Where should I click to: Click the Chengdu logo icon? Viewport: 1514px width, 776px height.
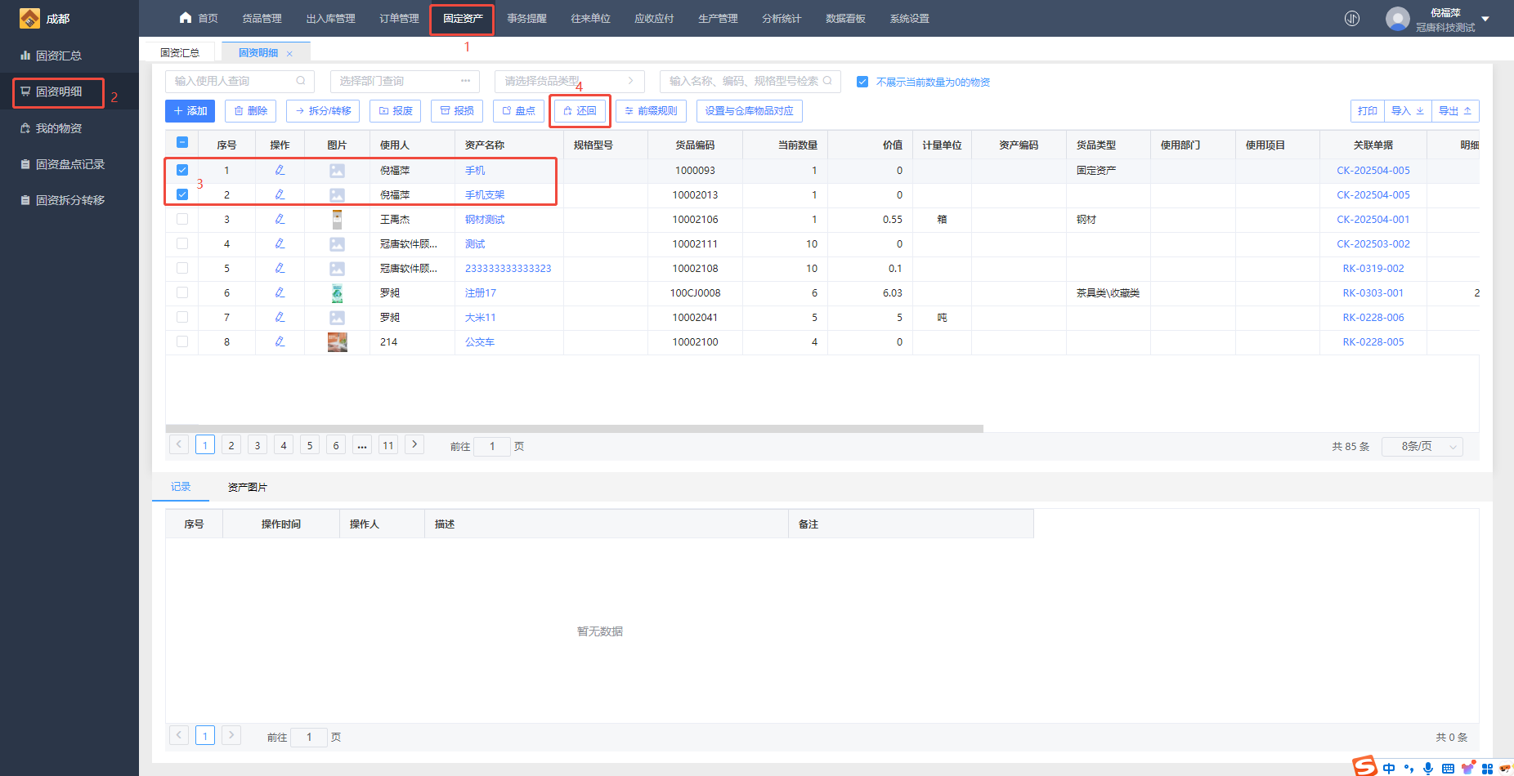click(29, 18)
